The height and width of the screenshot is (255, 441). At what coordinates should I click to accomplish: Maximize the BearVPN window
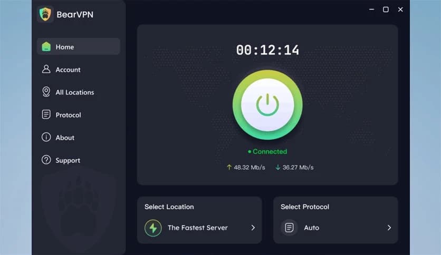[386, 9]
